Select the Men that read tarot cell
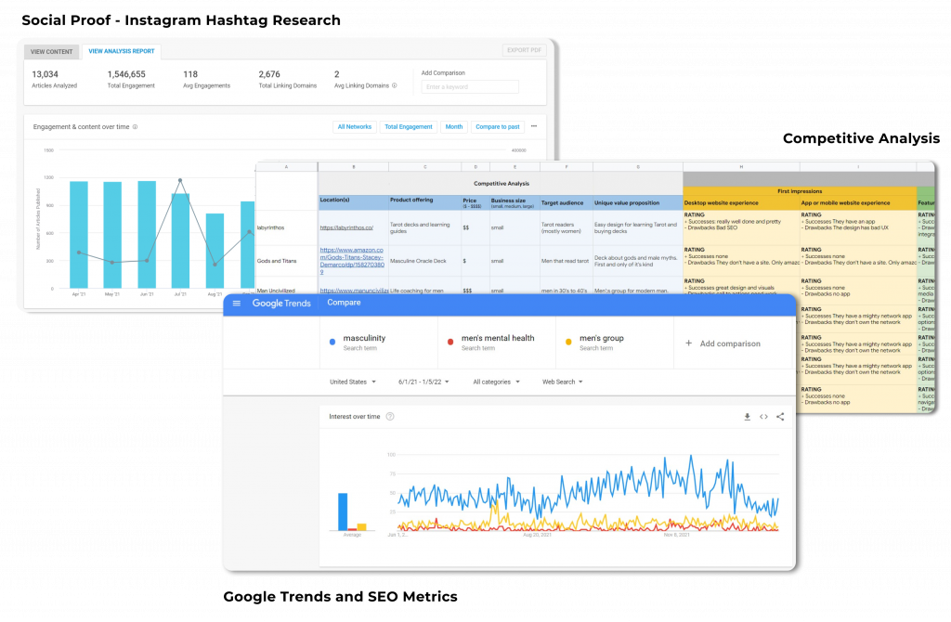The height and width of the screenshot is (622, 951). click(566, 261)
